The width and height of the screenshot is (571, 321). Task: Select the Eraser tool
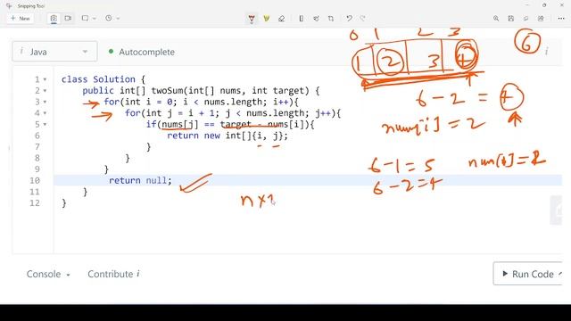click(281, 19)
